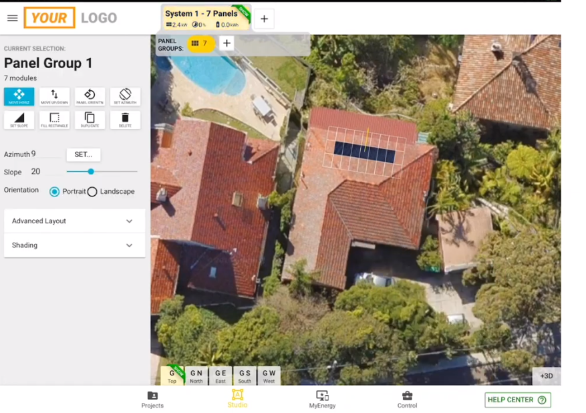Viewport: 586px width, 413px height.
Task: Expand the Advanced Layout section
Action: (x=74, y=221)
